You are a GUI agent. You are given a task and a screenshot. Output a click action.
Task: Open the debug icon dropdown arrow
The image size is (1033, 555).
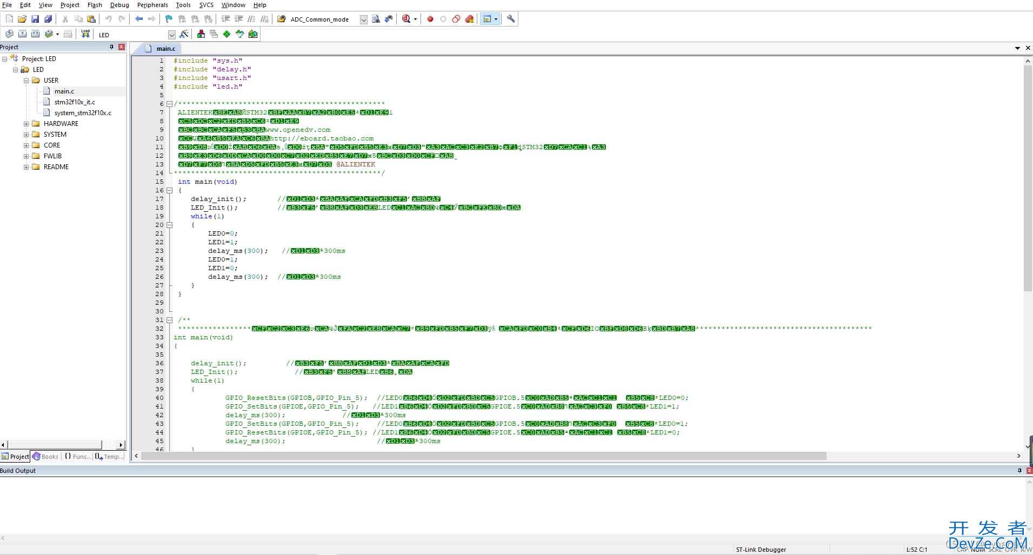[x=415, y=19]
